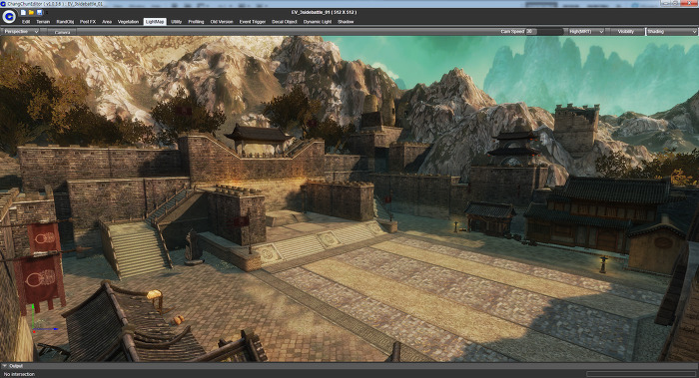Screen dimensions: 699x378
Task: Switch to the LightMap tab
Action: tap(155, 21)
